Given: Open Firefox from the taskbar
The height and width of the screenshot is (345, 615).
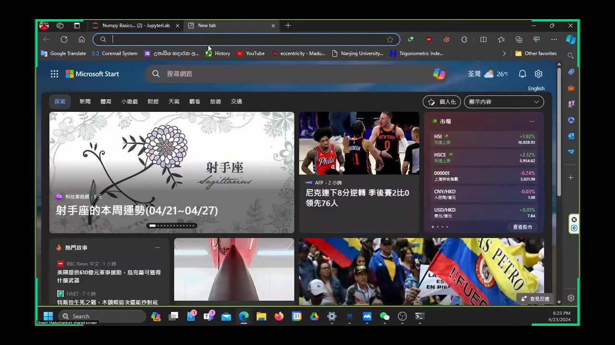Looking at the screenshot, I should 279,316.
